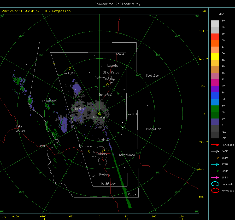This screenshot has width=235, height=220.
Task: Select the Stettler city label
Action: coord(152,76)
